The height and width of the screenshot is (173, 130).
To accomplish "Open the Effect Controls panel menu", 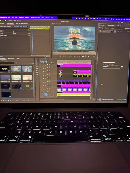I will 14,23.
